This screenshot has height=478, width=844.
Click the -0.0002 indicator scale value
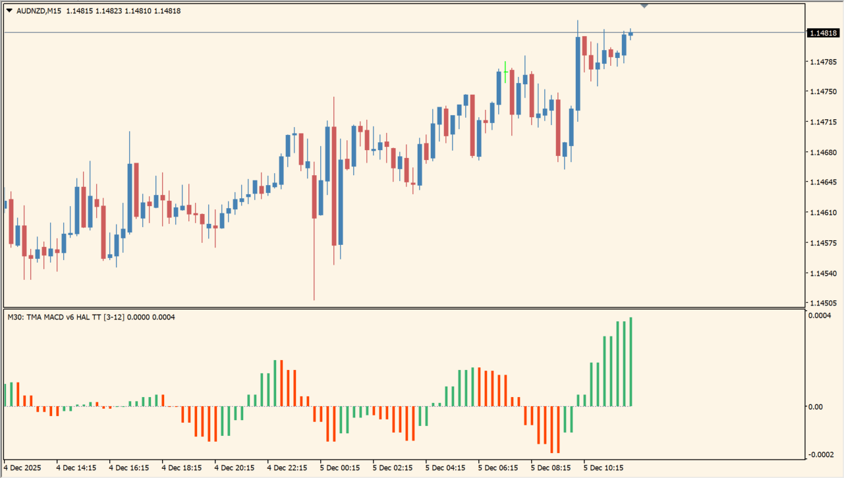pos(820,455)
